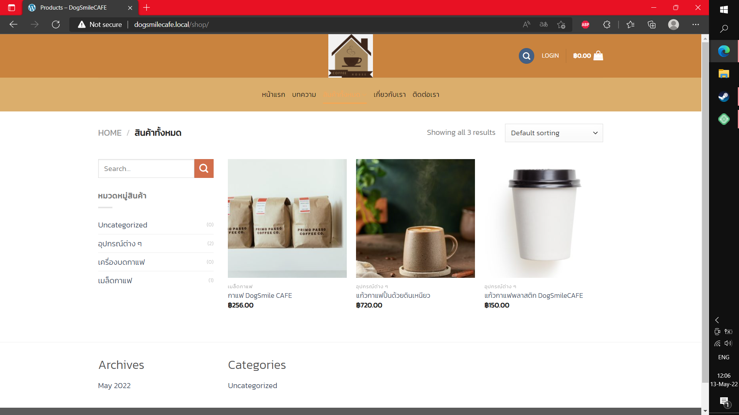Viewport: 739px width, 415px height.
Task: Reload the page with refresh icon
Action: pyautogui.click(x=56, y=25)
